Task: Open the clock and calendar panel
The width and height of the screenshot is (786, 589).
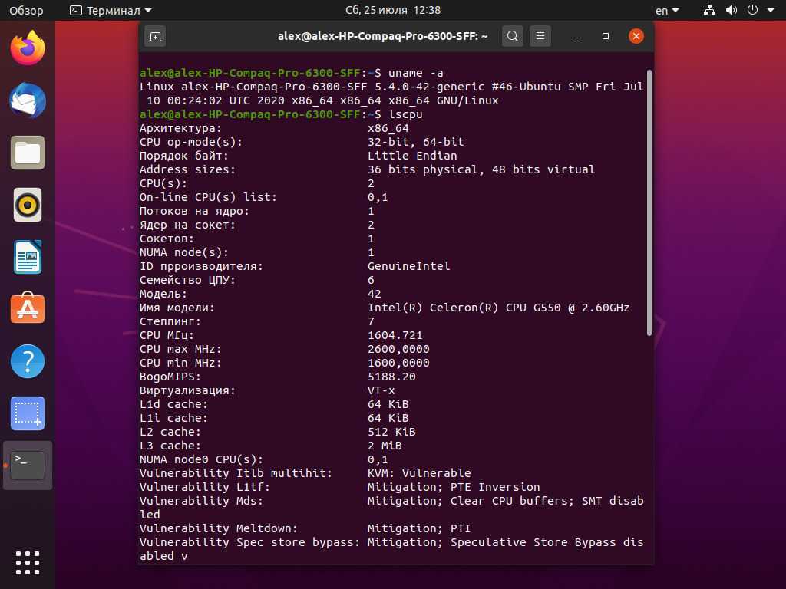Action: [393, 10]
